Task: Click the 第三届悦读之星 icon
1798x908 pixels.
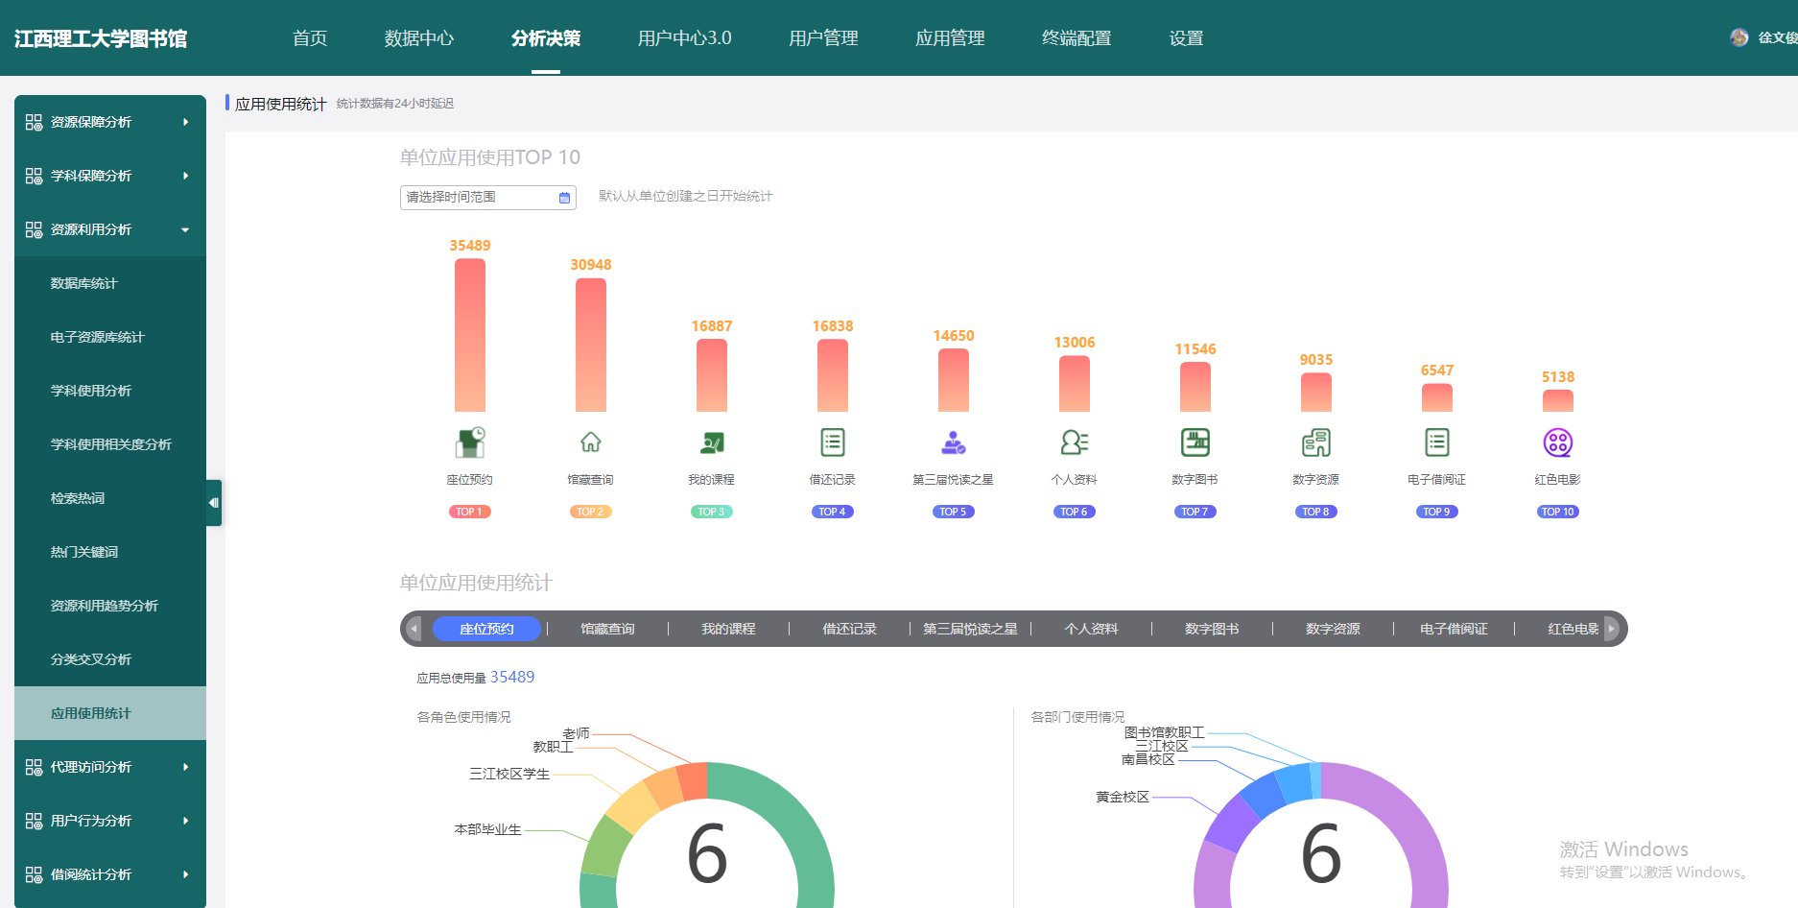Action: 953,442
